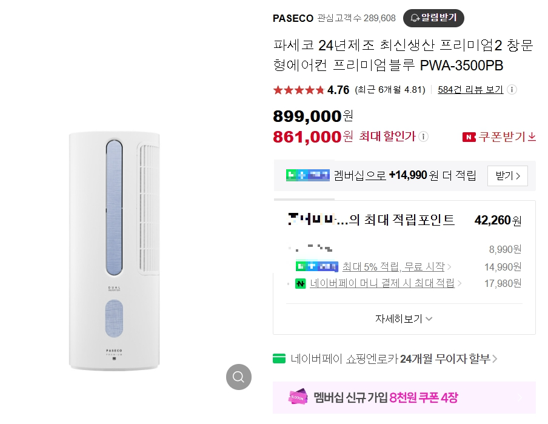Screen dimensions: 548x424
Task: Open the PASECO brand page
Action: 293,18
